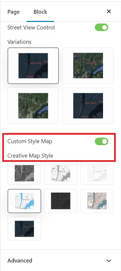The height and width of the screenshot is (271, 121).
Task: Select the Block tab
Action: (x=40, y=12)
